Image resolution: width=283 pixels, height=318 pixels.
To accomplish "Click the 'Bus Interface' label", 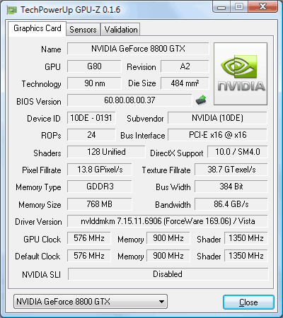I will tap(143, 136).
